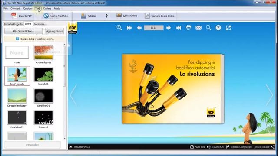
Task: Open the help question mark icon
Action: [218, 28]
